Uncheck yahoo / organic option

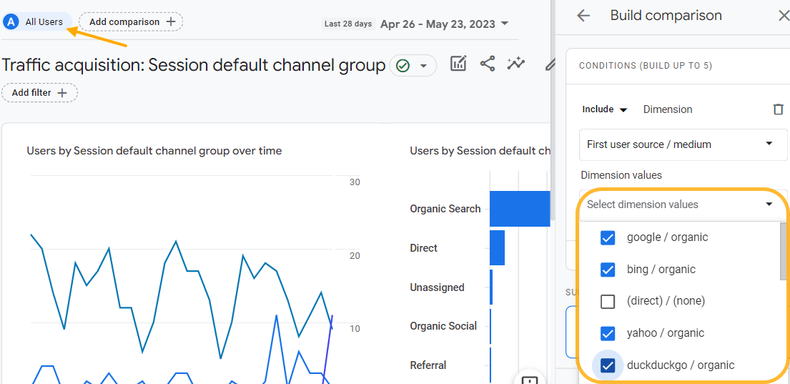point(608,333)
